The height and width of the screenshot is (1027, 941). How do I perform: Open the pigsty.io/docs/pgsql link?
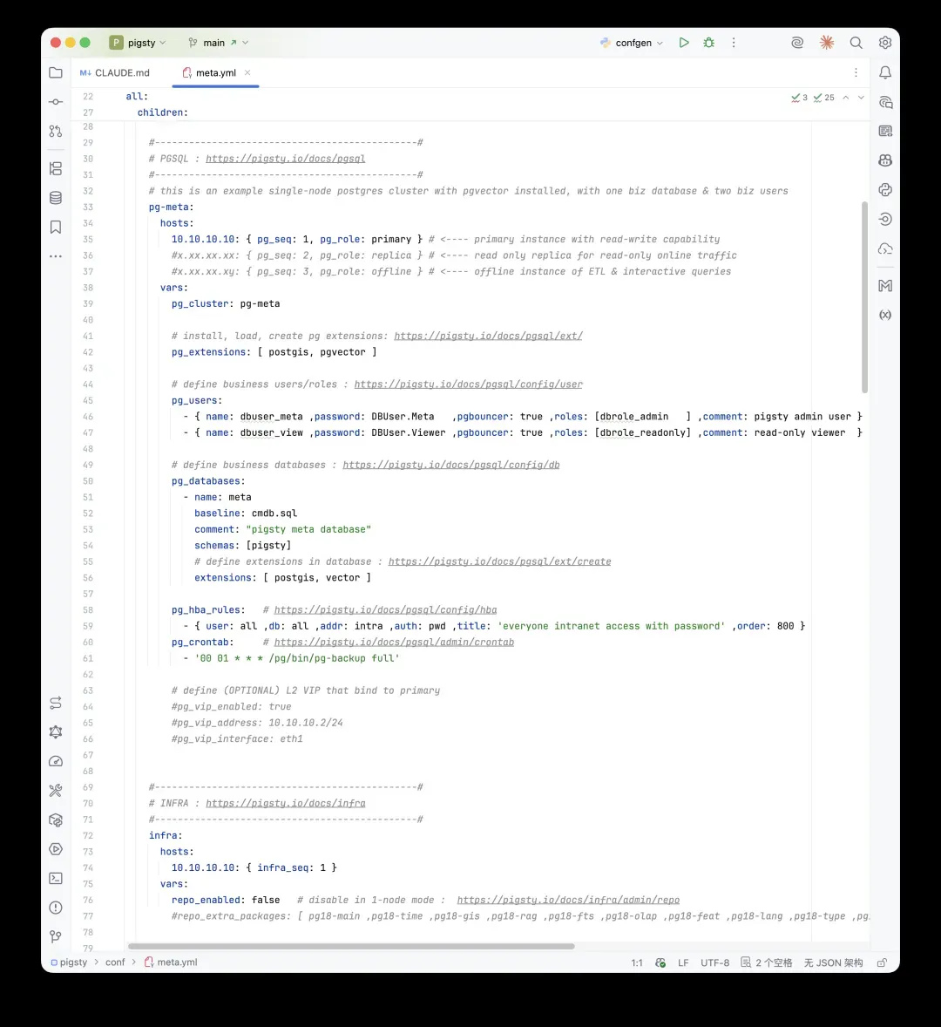point(285,159)
